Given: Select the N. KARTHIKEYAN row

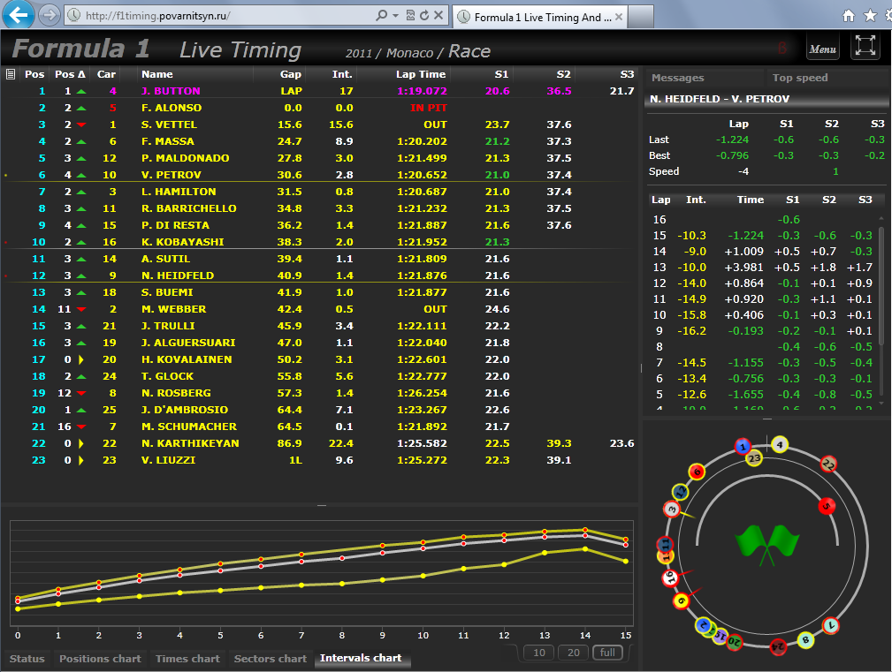Looking at the screenshot, I should click(318, 443).
